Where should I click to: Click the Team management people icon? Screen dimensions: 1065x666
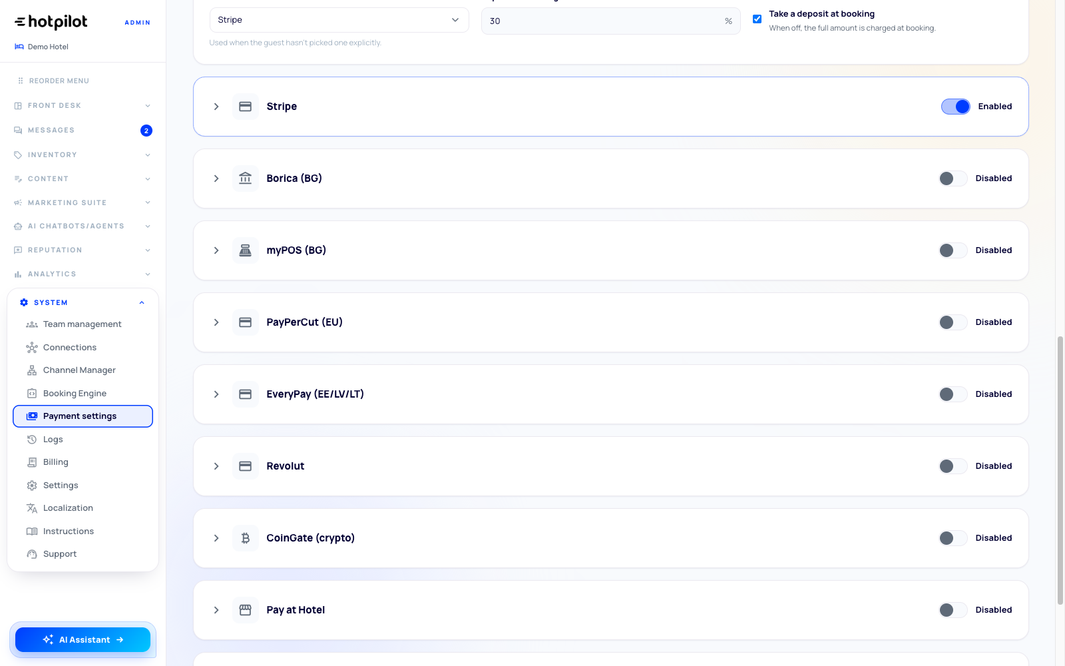point(32,324)
